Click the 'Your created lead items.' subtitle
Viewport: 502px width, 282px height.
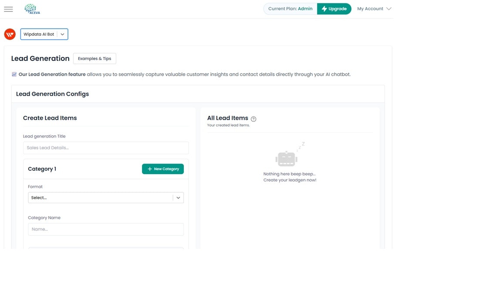click(x=228, y=125)
